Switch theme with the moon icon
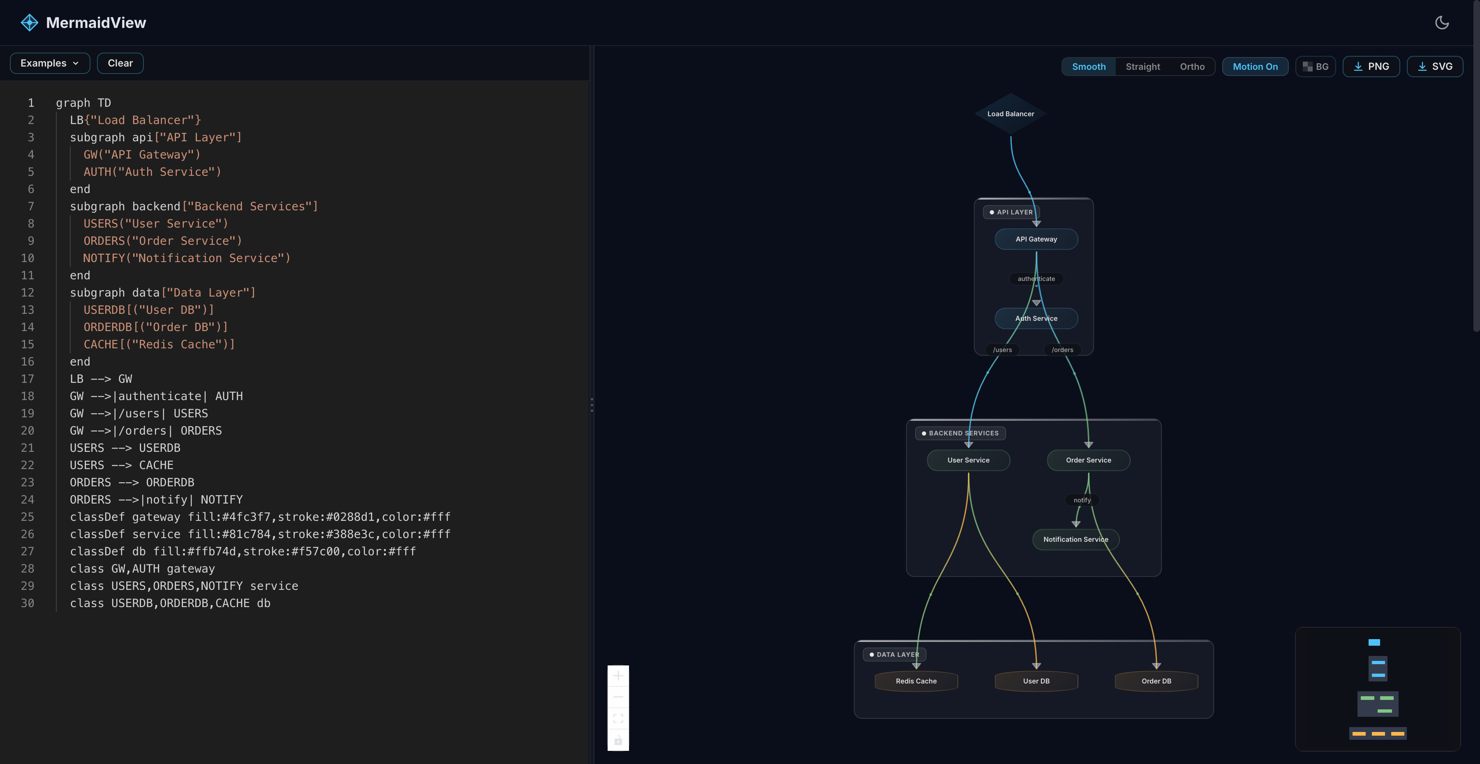This screenshot has height=764, width=1480. (1441, 23)
